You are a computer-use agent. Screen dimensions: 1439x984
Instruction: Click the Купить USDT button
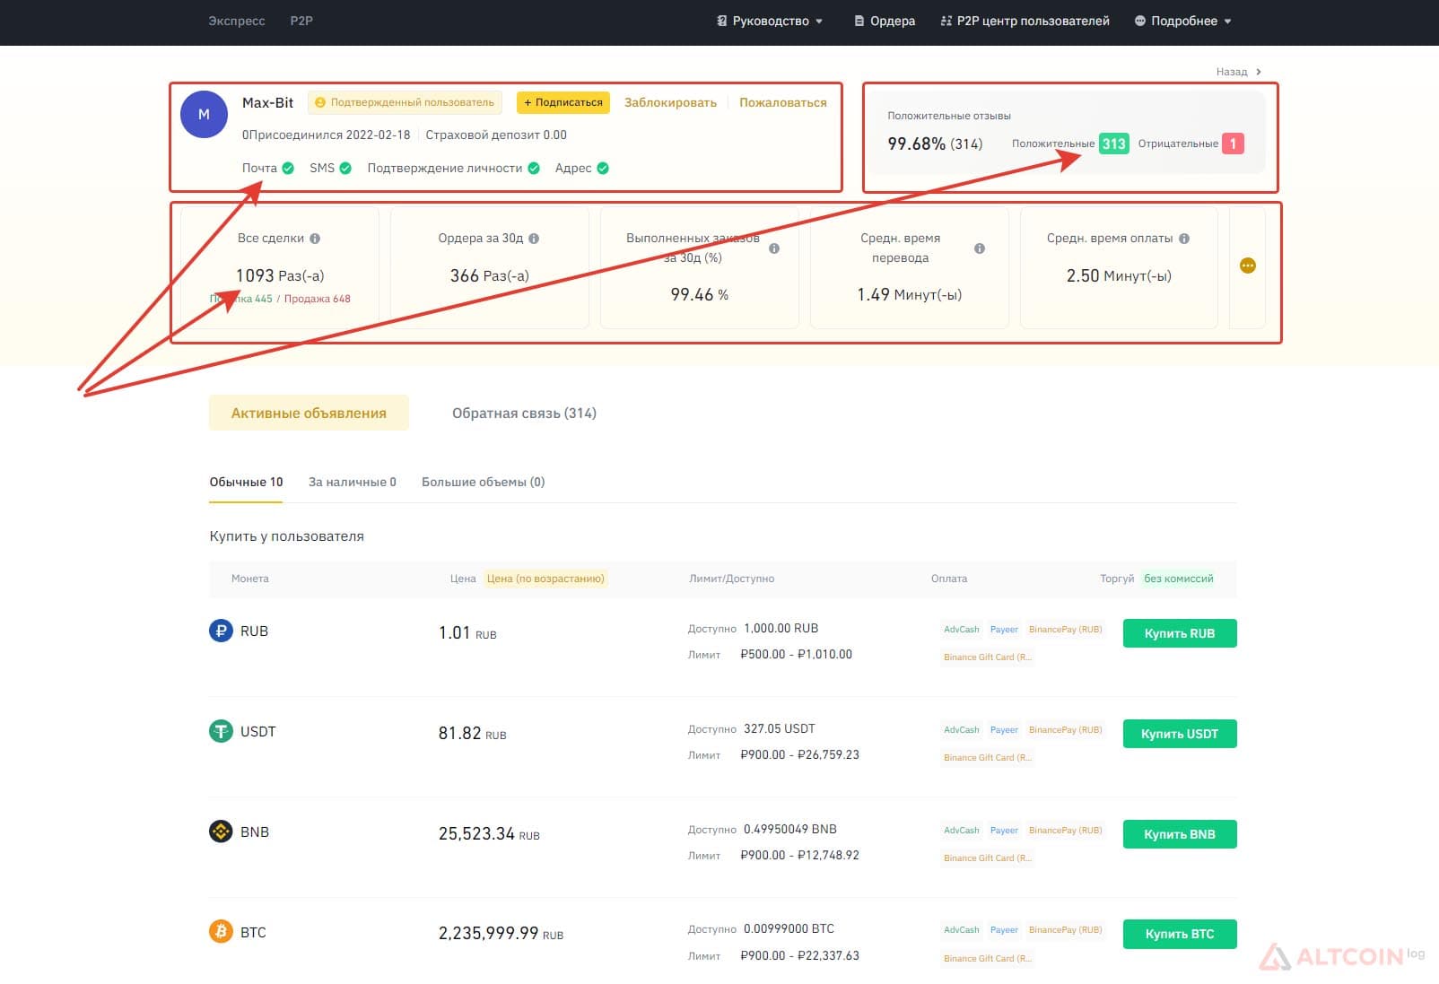1180,734
